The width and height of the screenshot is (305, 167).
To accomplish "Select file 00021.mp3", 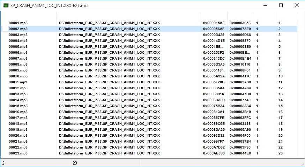I will coord(18,142).
